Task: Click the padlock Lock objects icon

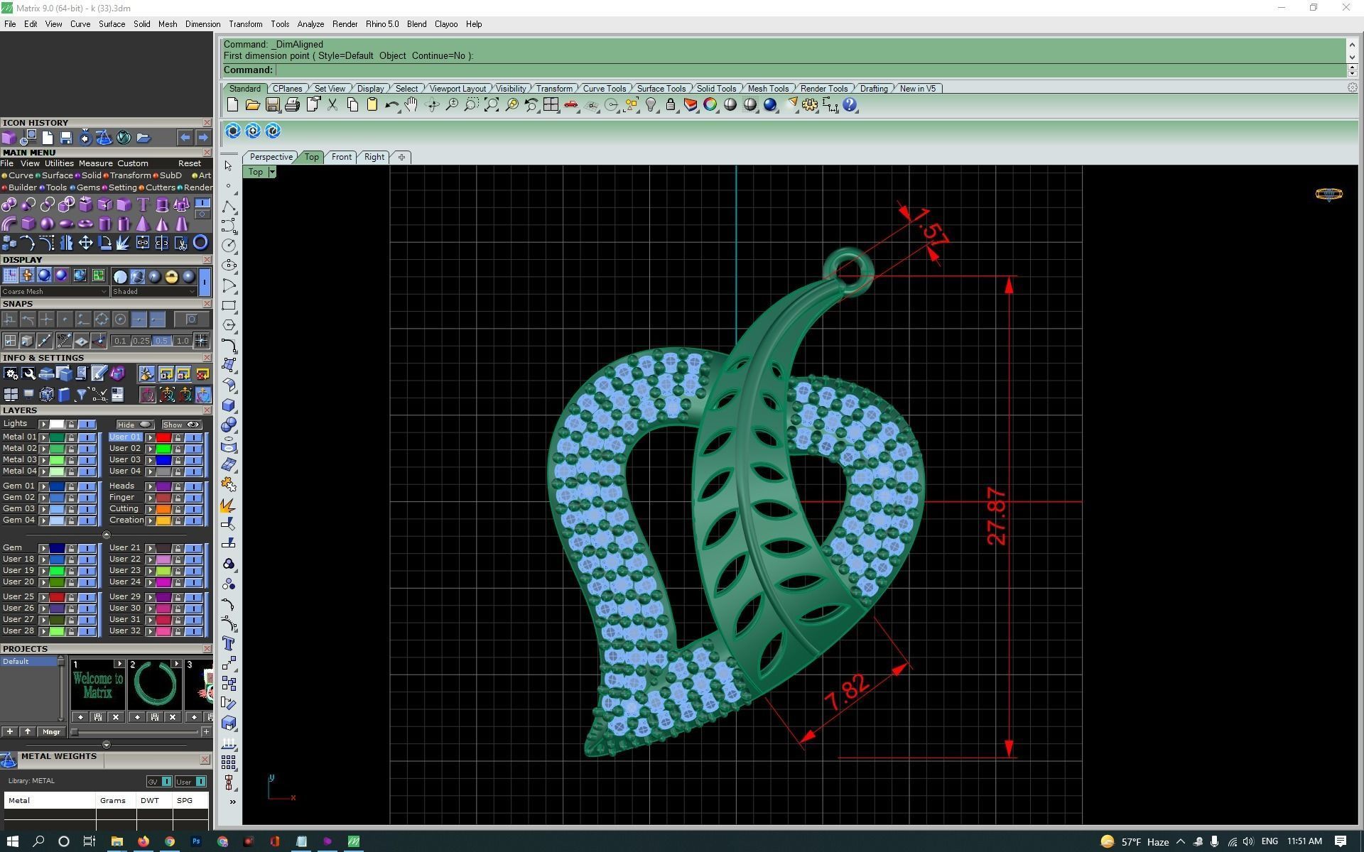Action: (671, 105)
